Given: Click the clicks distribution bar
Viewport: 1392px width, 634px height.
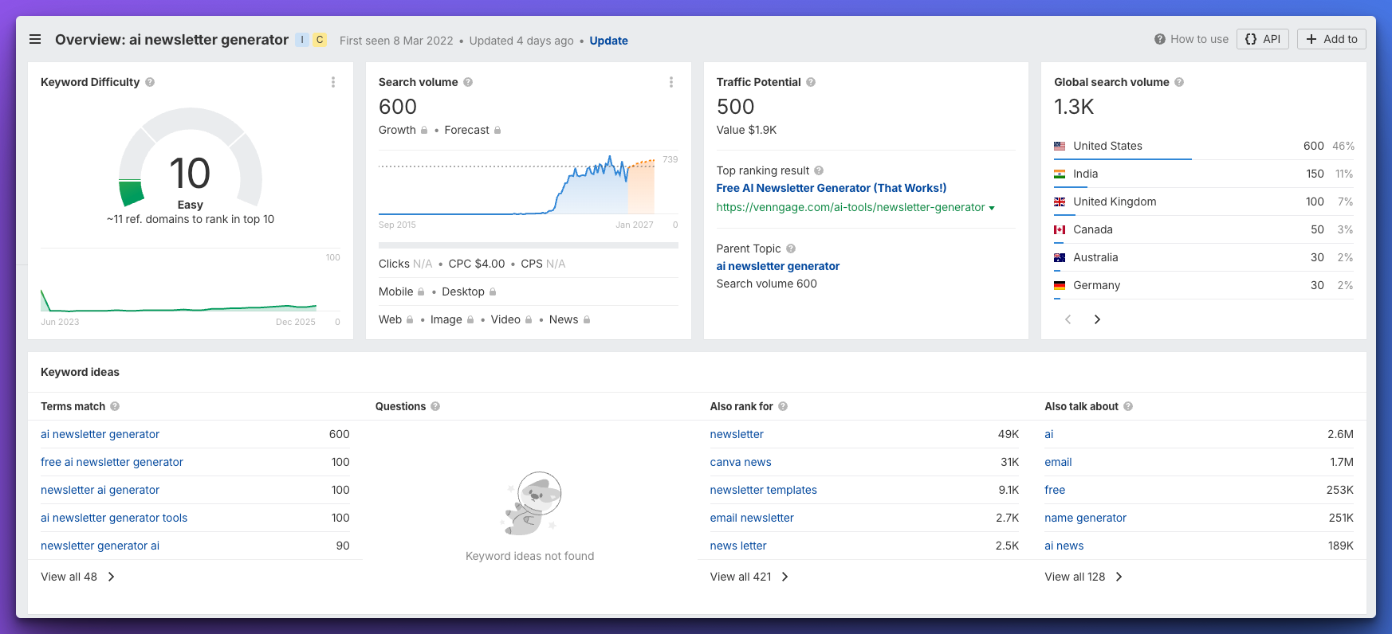Looking at the screenshot, I should 529,245.
